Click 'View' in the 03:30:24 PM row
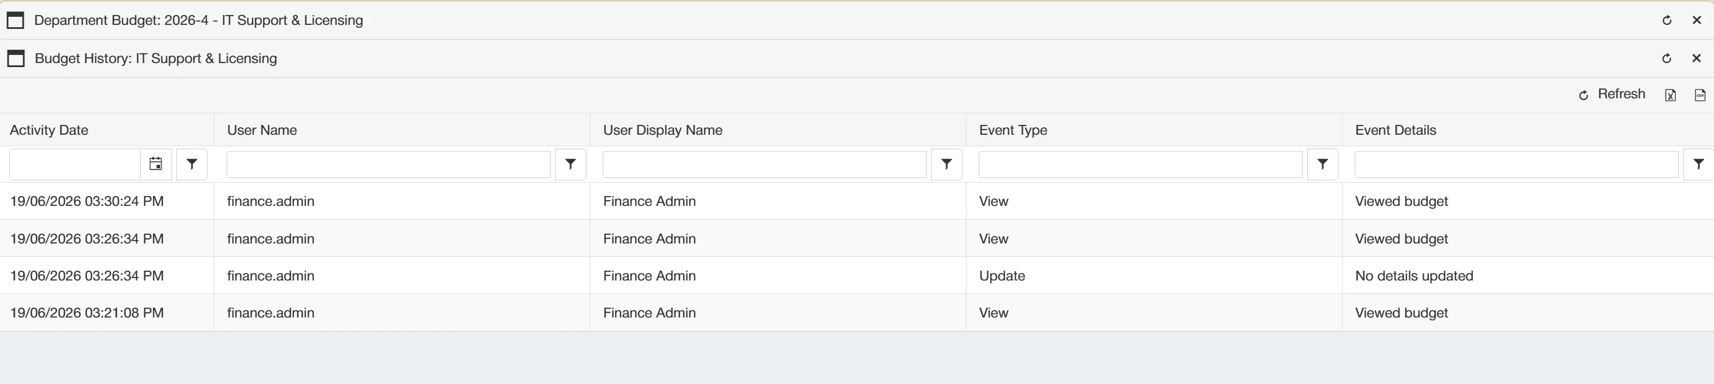Screen dimensions: 1714x384 tap(993, 201)
